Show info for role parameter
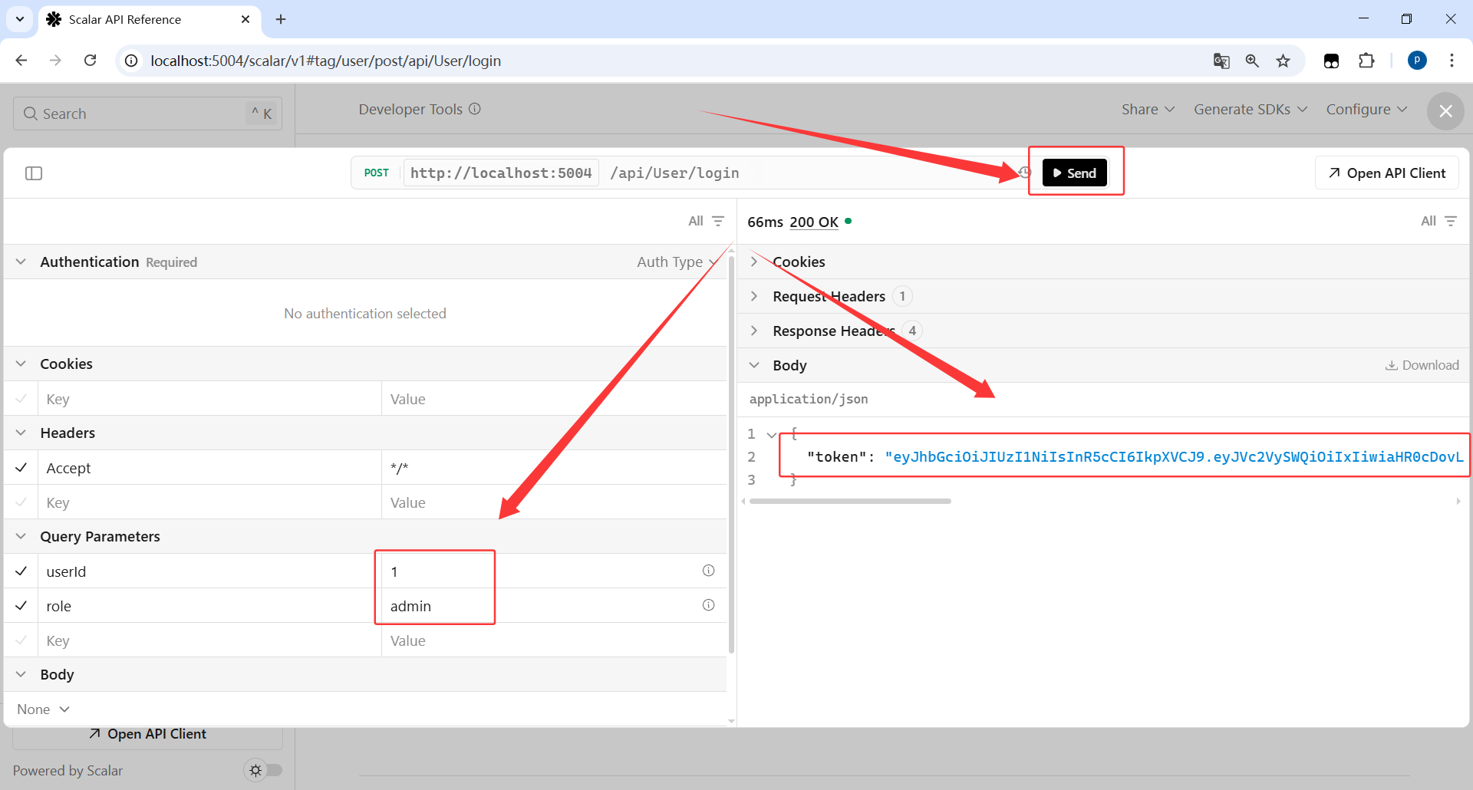This screenshot has height=790, width=1473. [708, 605]
